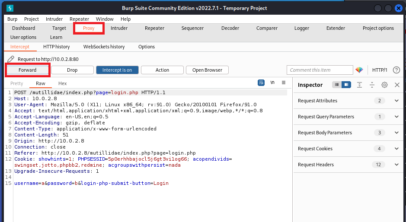Open the Action menu button

click(162, 70)
